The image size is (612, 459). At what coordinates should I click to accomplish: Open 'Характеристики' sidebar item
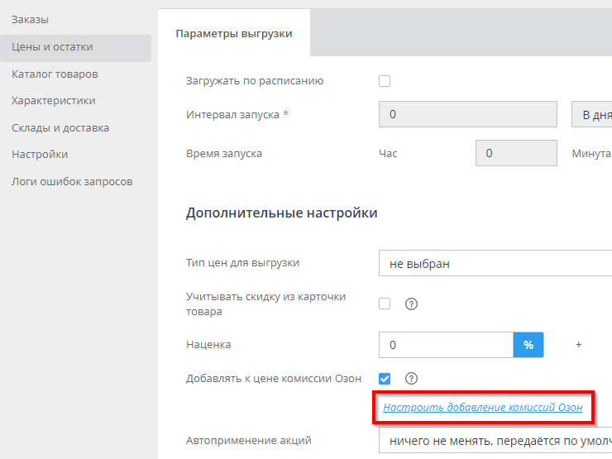(x=53, y=101)
